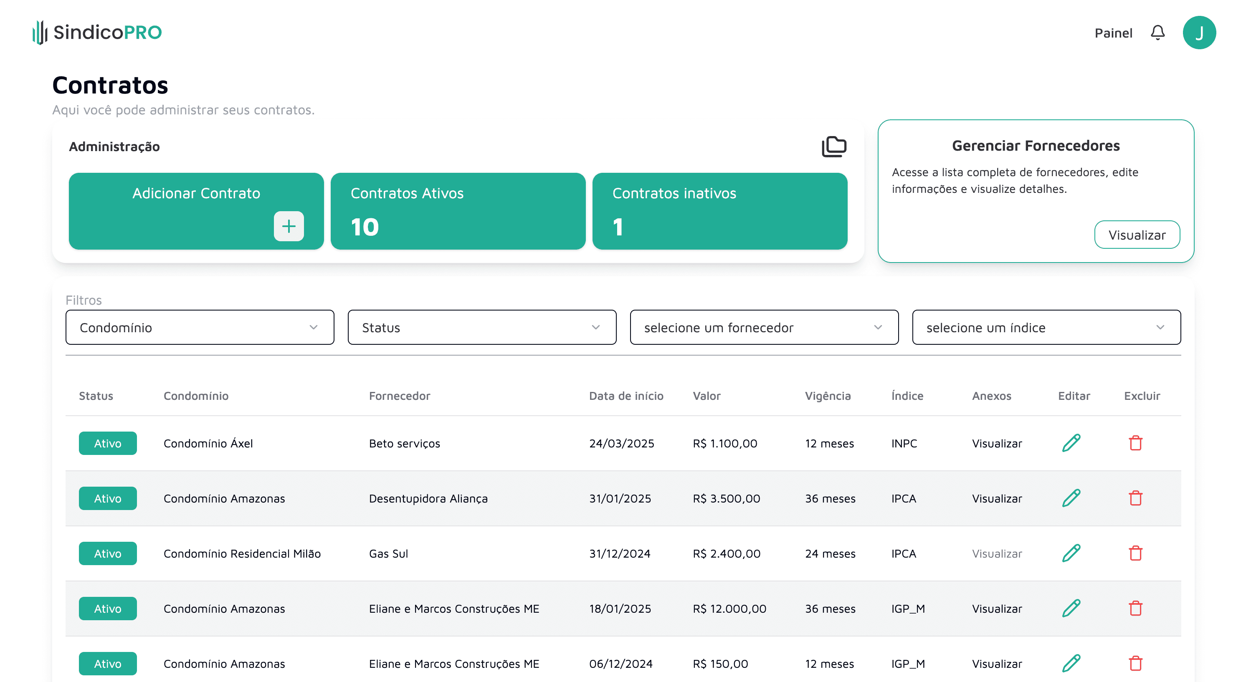Click the SindicoPRO logo
Image resolution: width=1246 pixels, height=682 pixels.
tap(97, 33)
